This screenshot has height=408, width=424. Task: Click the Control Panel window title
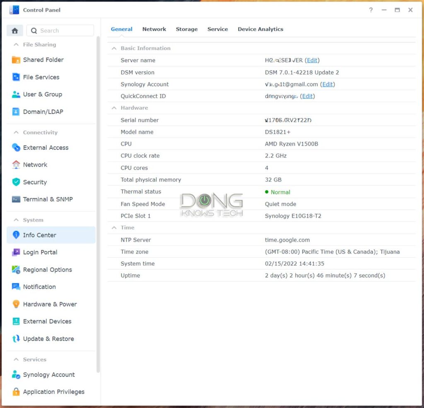pyautogui.click(x=42, y=10)
